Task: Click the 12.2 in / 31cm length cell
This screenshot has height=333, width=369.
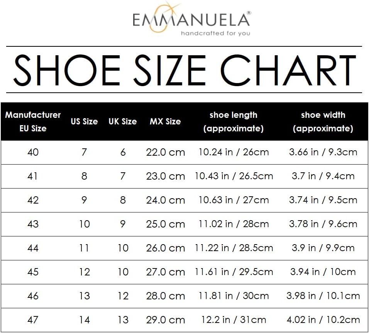Action: point(234,320)
